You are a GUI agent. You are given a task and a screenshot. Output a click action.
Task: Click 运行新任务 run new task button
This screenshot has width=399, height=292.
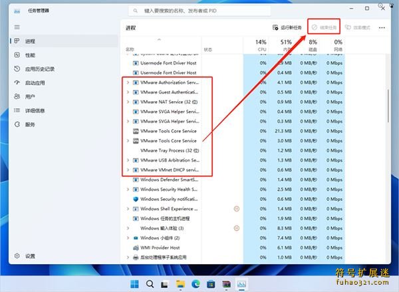point(287,27)
